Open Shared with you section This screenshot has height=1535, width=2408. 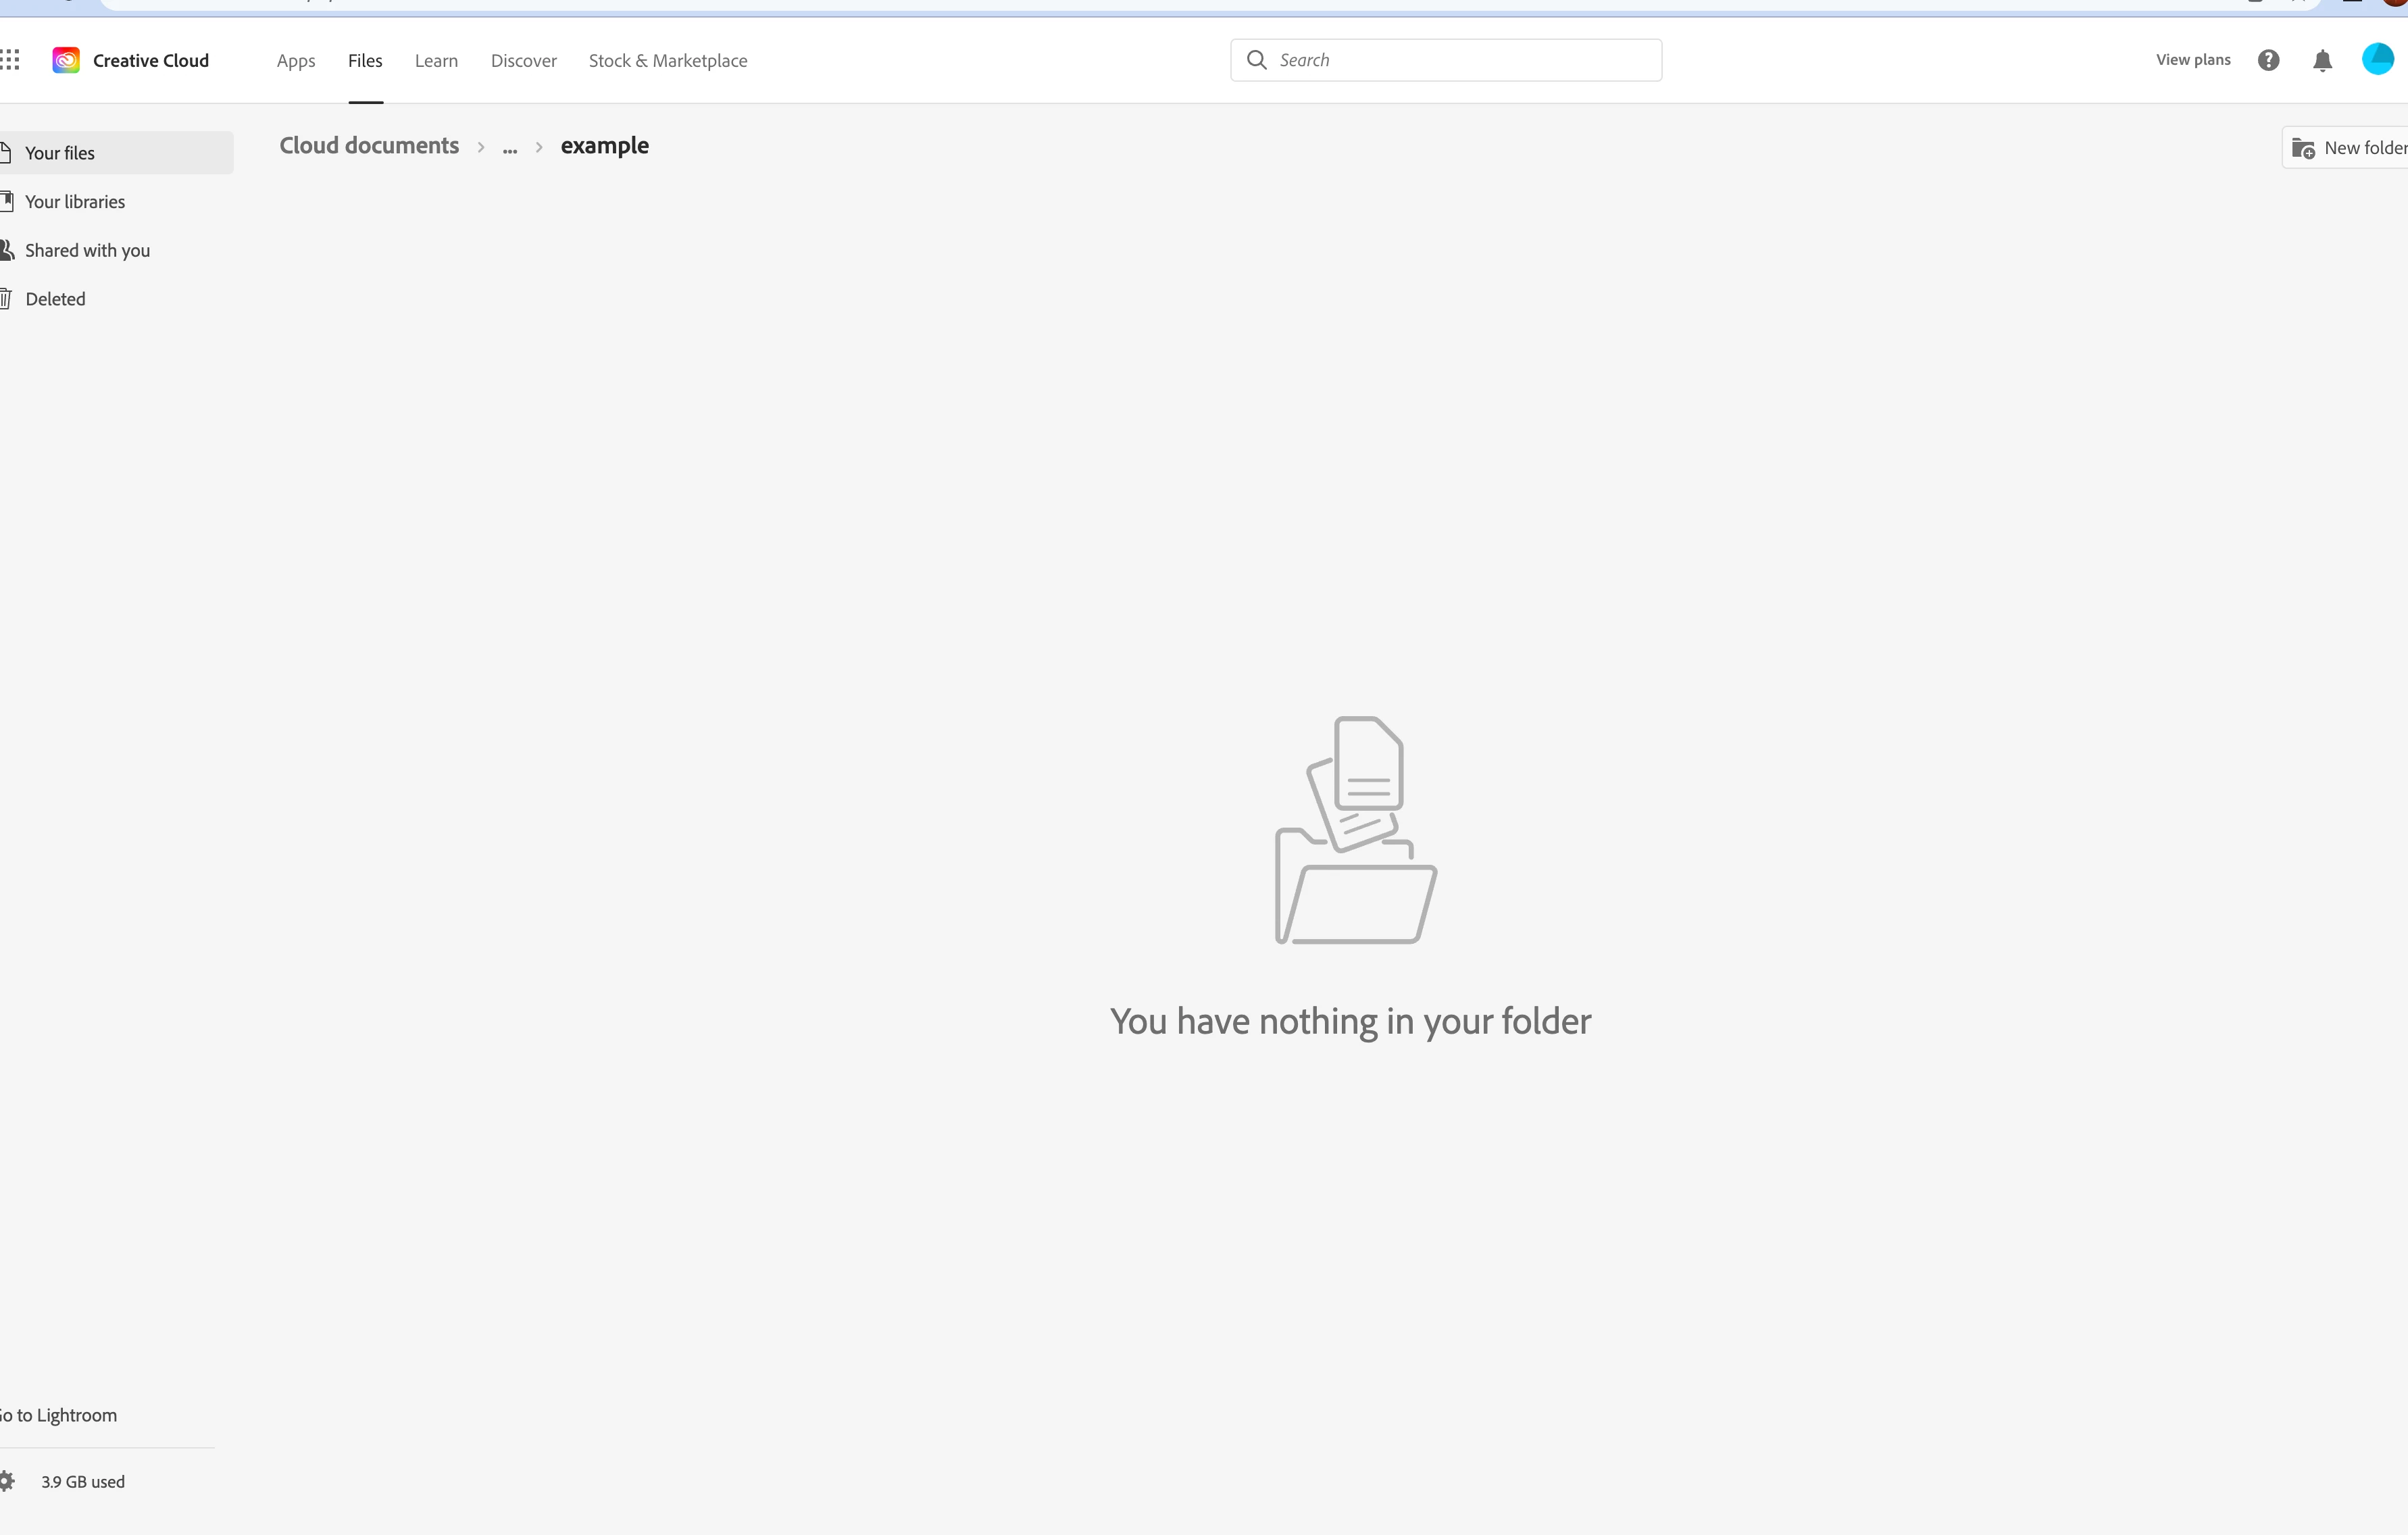[x=87, y=251]
